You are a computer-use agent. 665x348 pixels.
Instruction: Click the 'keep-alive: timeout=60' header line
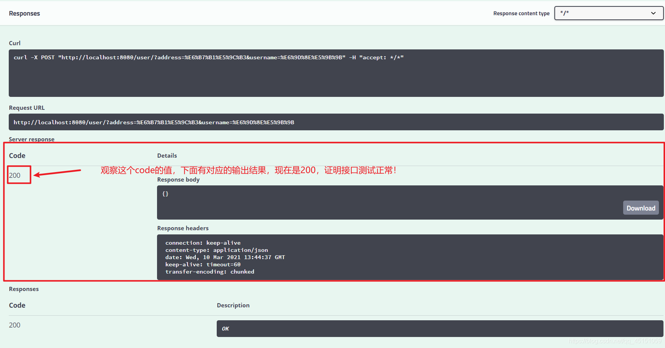coord(203,264)
